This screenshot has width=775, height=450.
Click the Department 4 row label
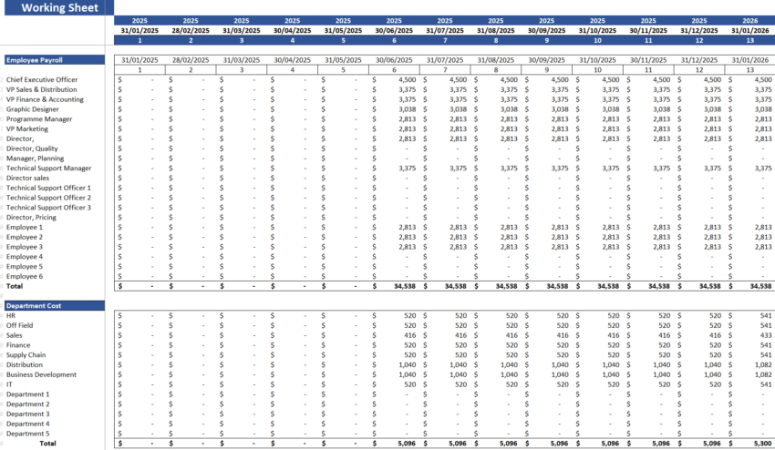(27, 424)
